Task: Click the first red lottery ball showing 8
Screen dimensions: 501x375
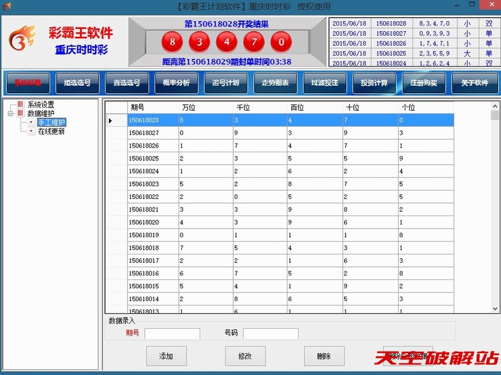Action: tap(173, 42)
